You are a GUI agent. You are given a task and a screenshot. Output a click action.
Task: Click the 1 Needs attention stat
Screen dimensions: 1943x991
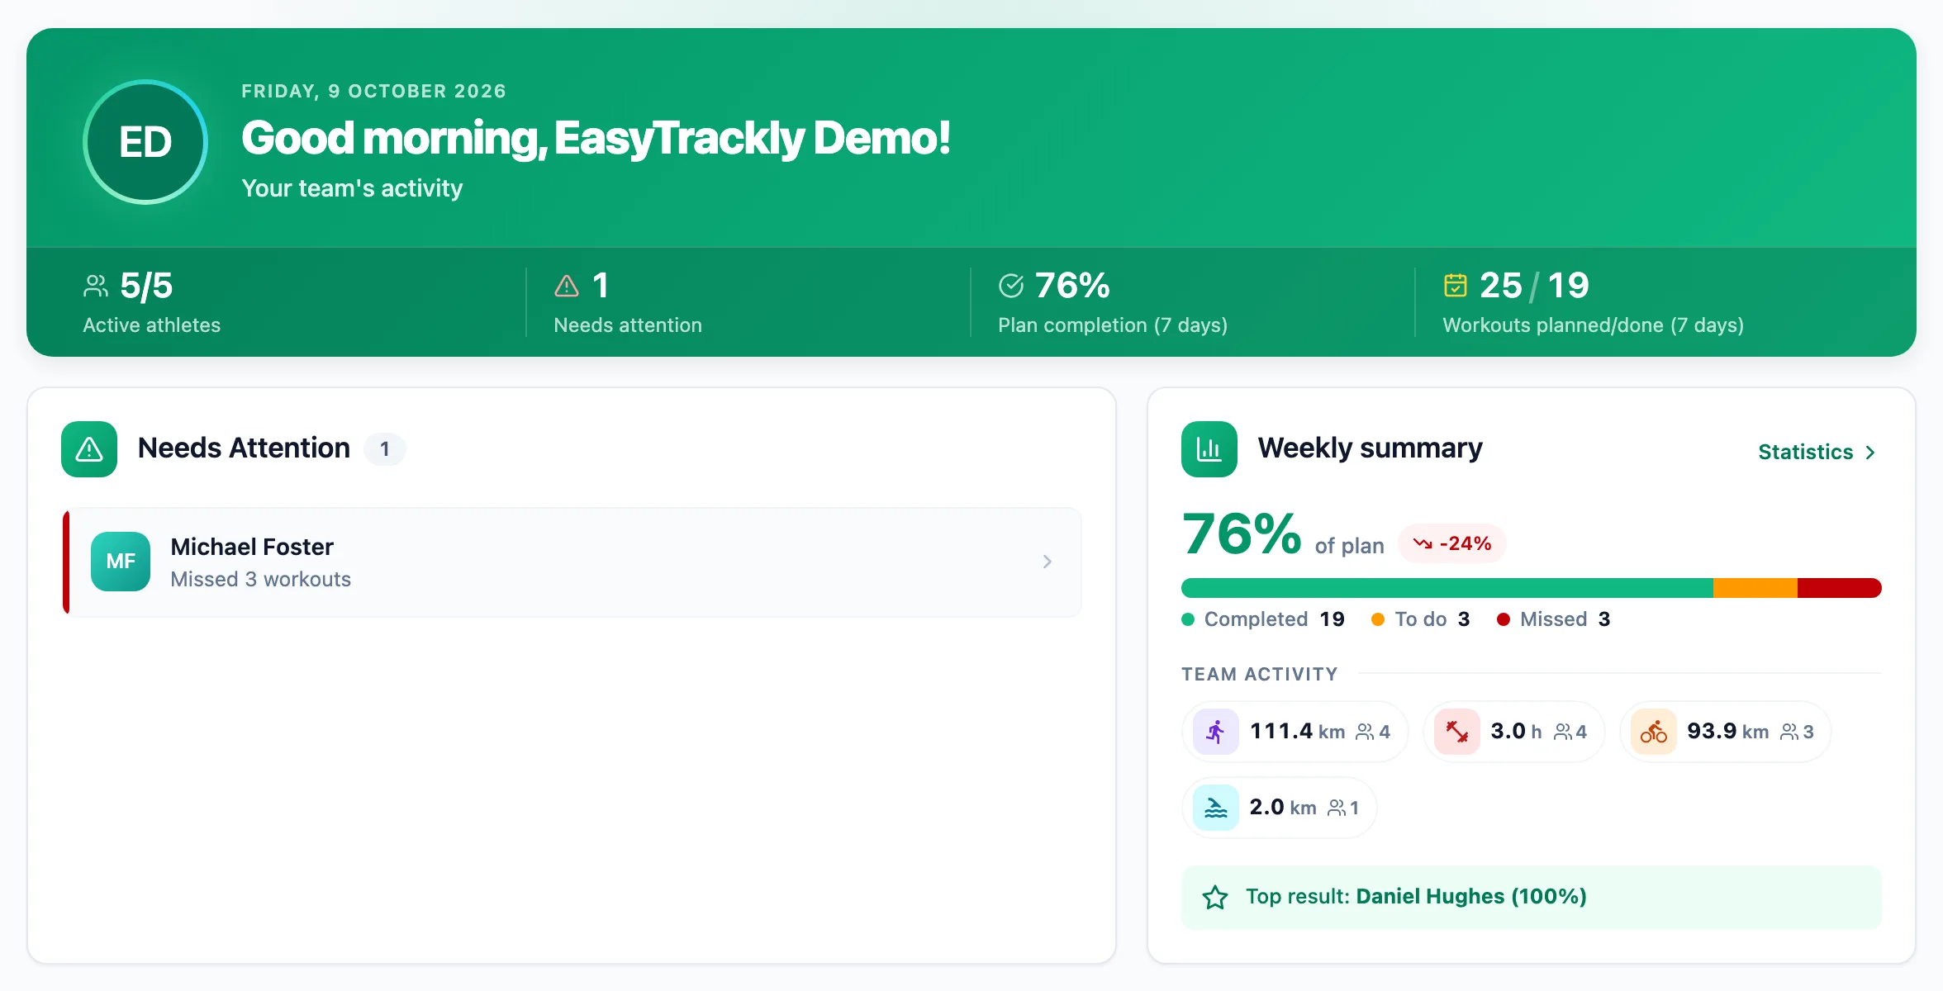pos(628,302)
